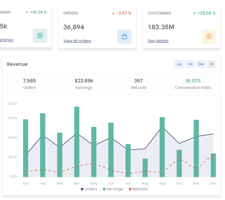Click the September earnings bar
The width and height of the screenshot is (225, 200).
pyautogui.click(x=162, y=147)
